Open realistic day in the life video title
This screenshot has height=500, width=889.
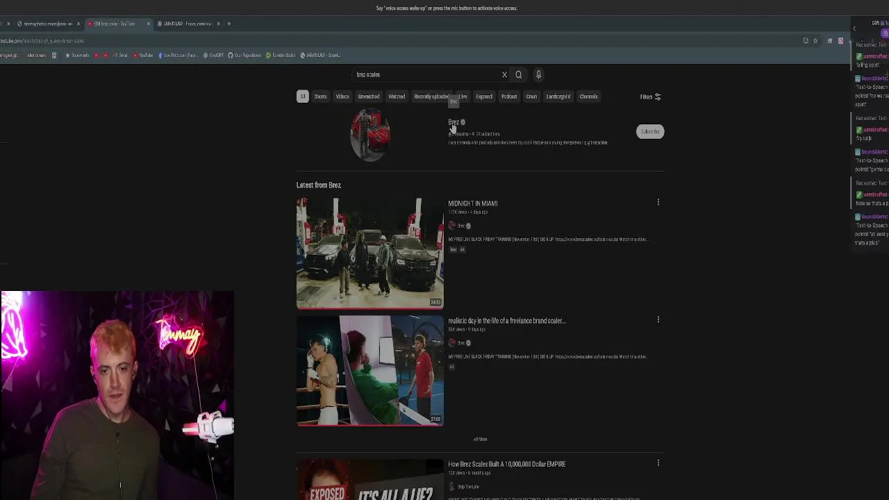[507, 321]
